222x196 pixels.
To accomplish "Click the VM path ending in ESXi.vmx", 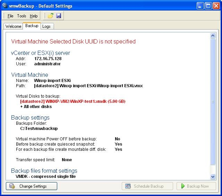I will pyautogui.click(x=88, y=85).
